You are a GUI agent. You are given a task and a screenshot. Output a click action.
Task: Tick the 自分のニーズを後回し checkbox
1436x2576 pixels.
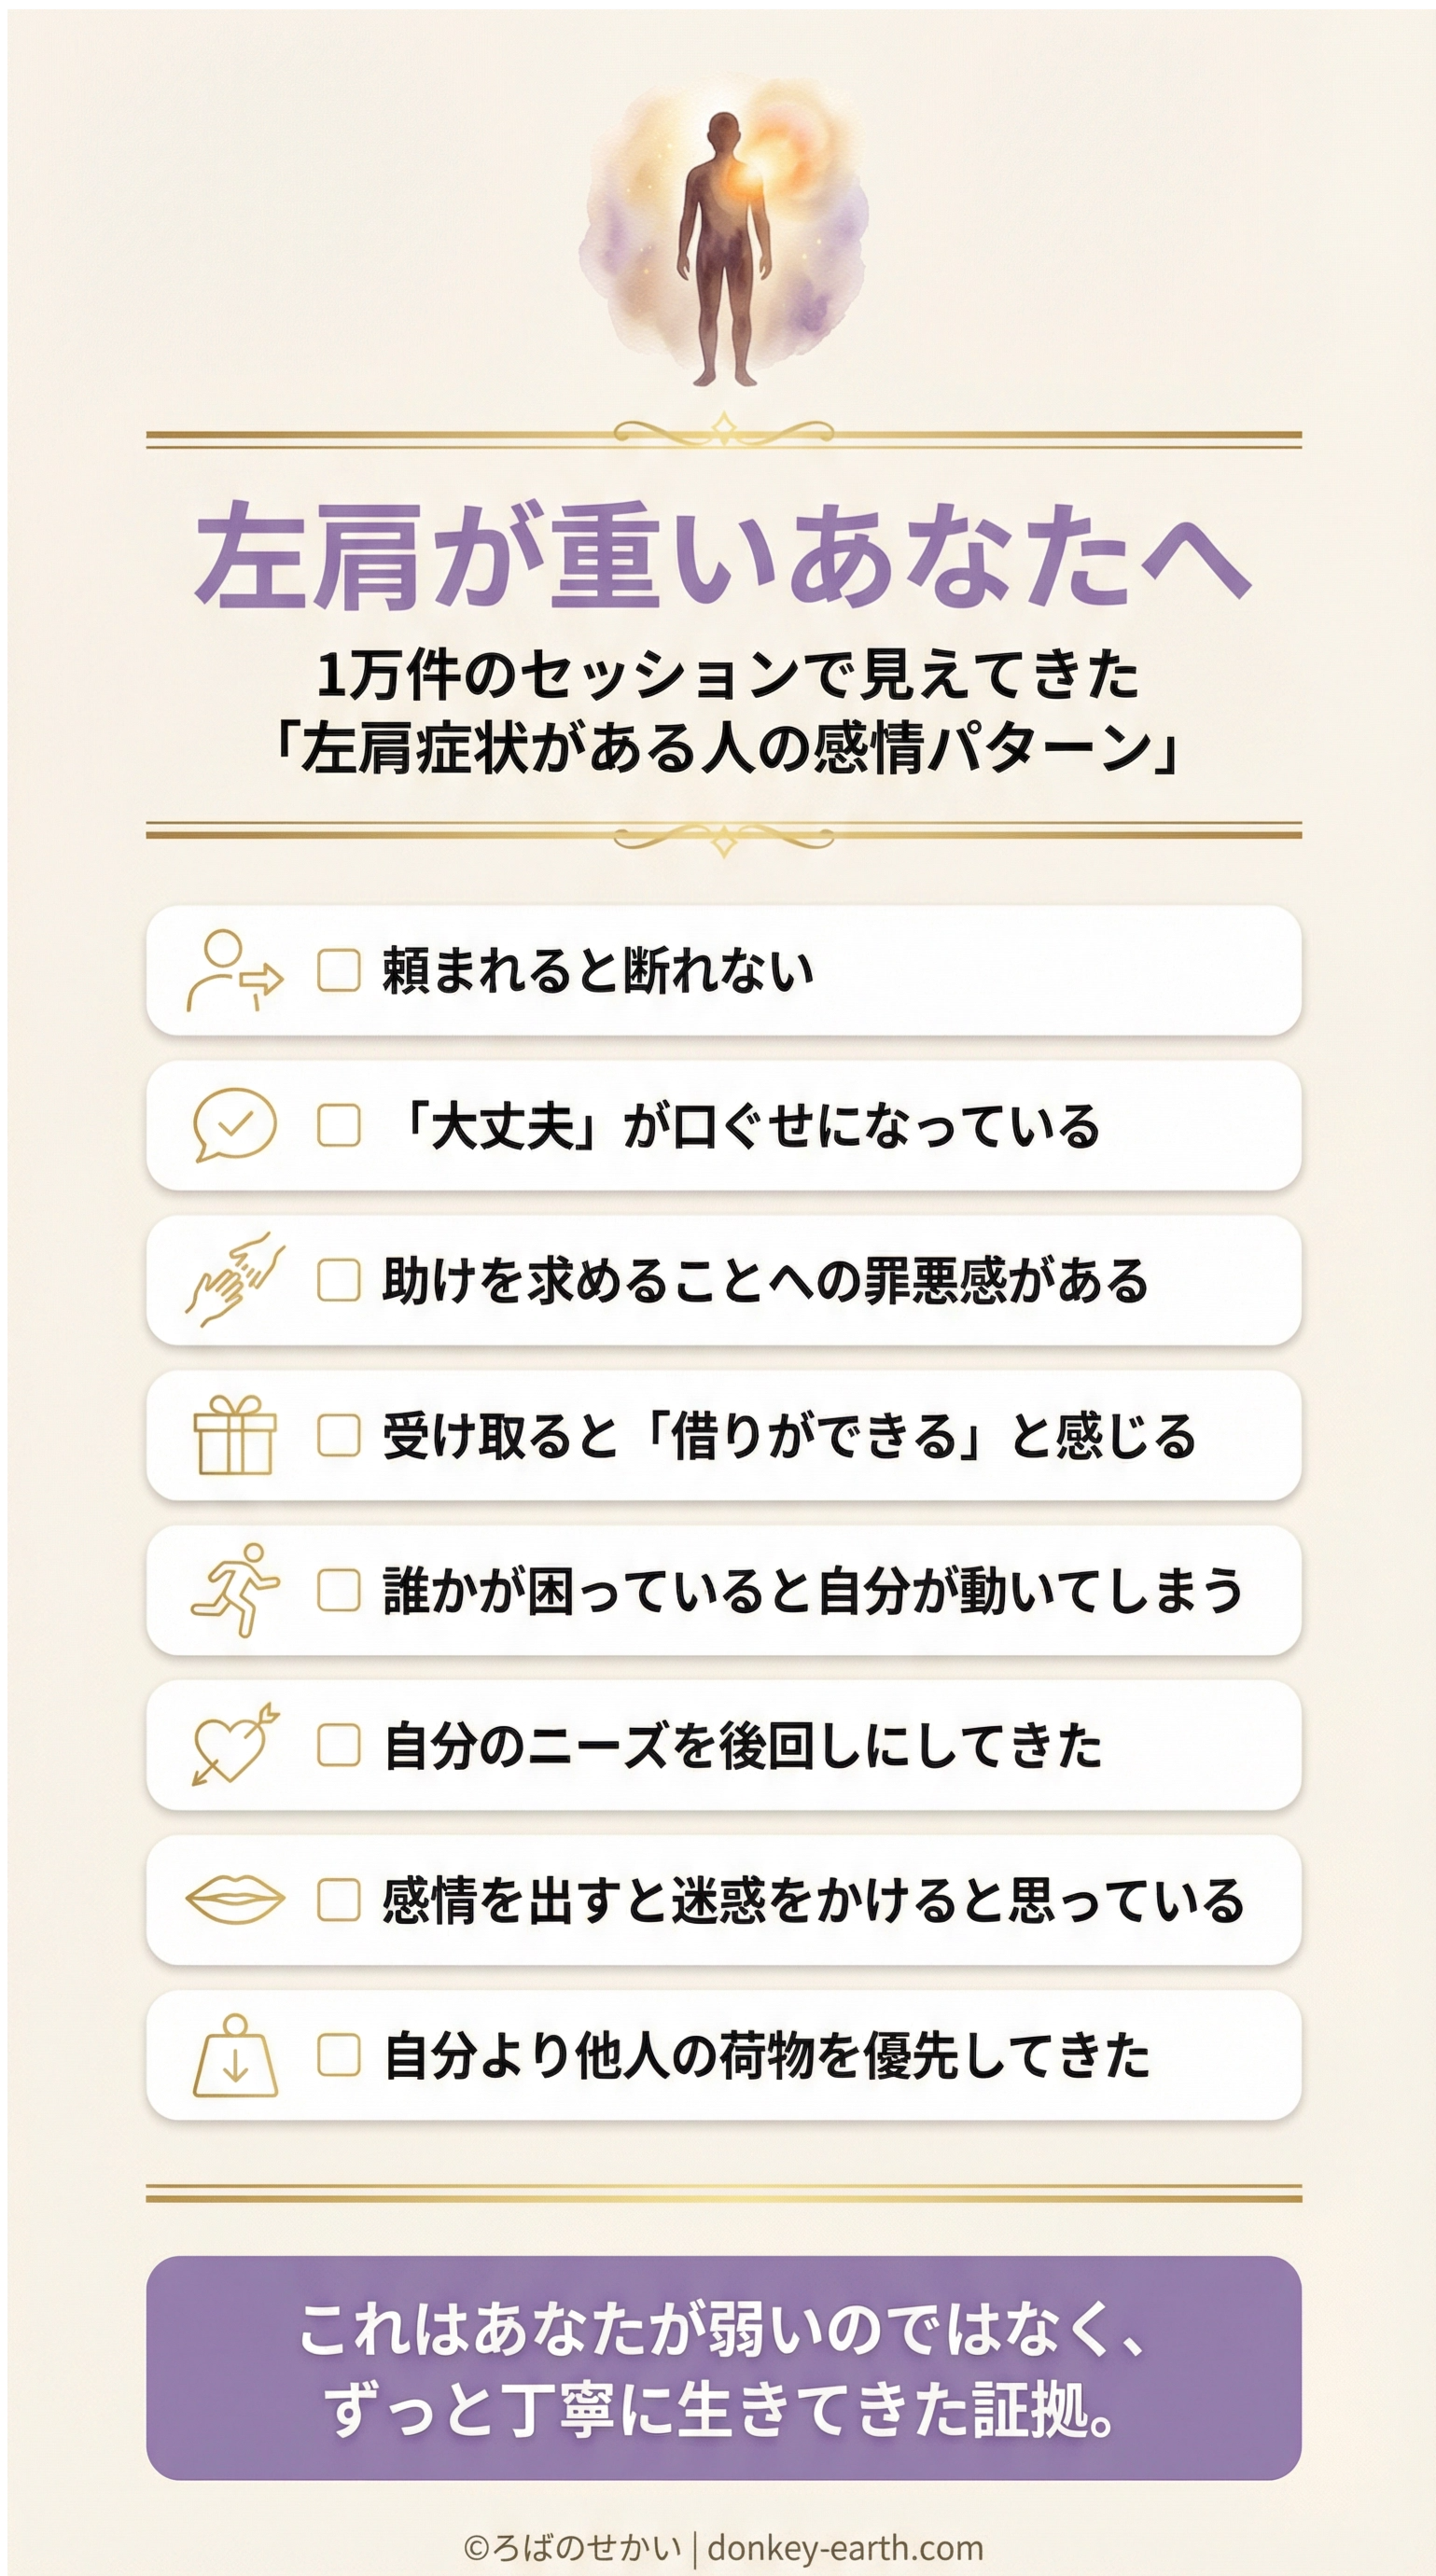[338, 1745]
